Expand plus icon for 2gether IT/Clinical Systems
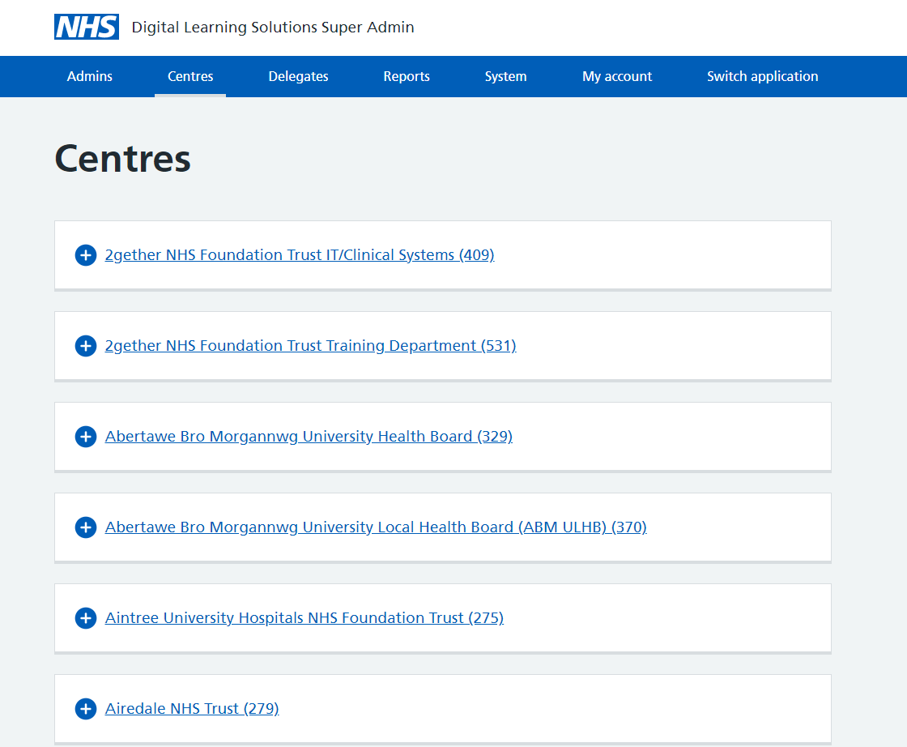Viewport: 907px width, 747px height. point(86,255)
